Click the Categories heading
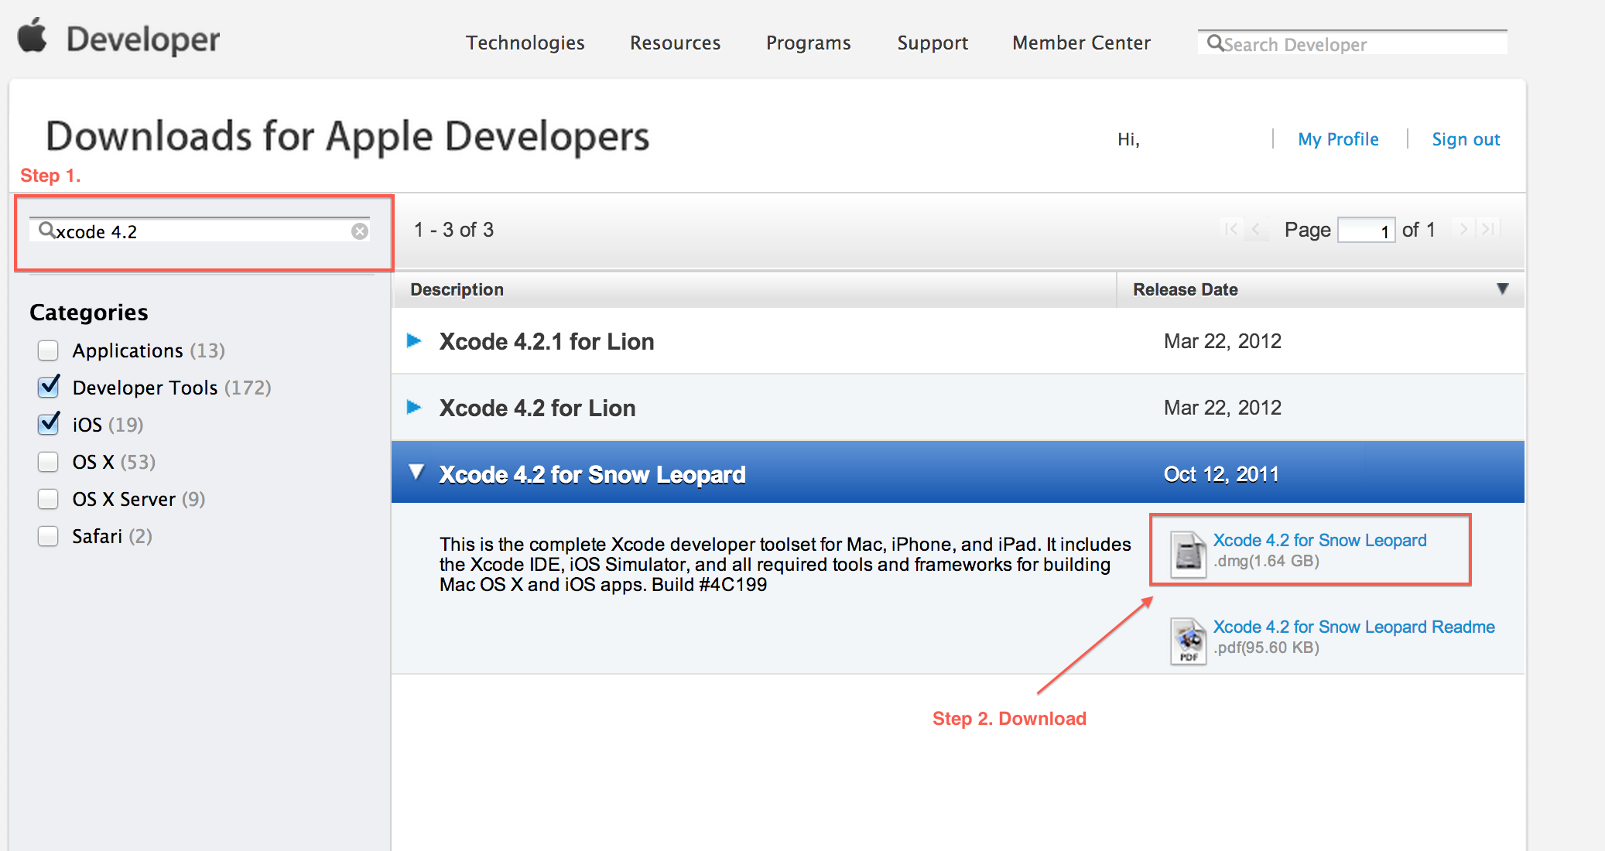 click(x=88, y=313)
